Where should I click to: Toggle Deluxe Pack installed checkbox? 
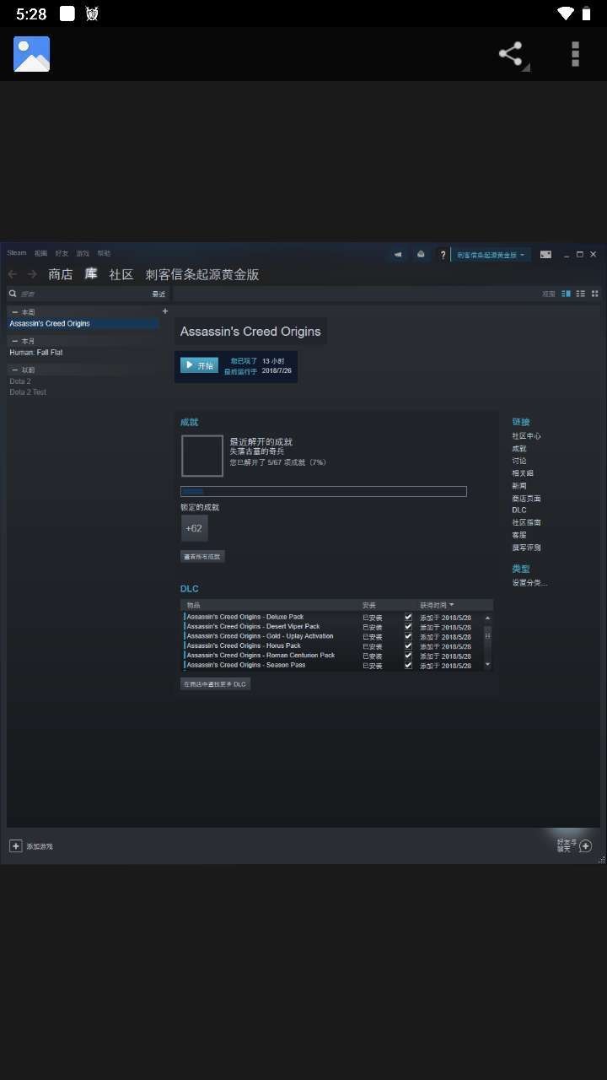click(x=409, y=617)
